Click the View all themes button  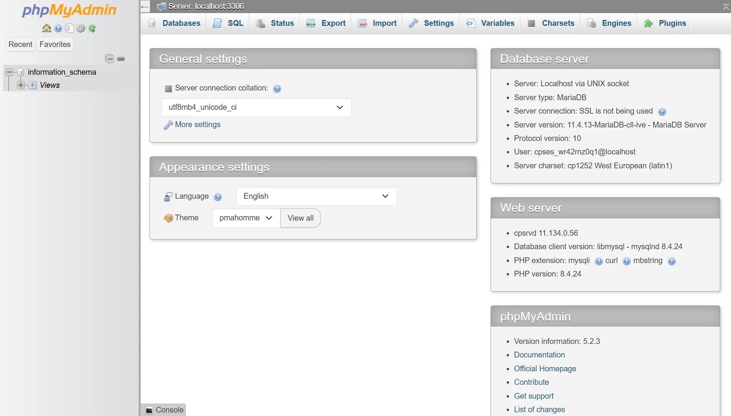pyautogui.click(x=301, y=218)
